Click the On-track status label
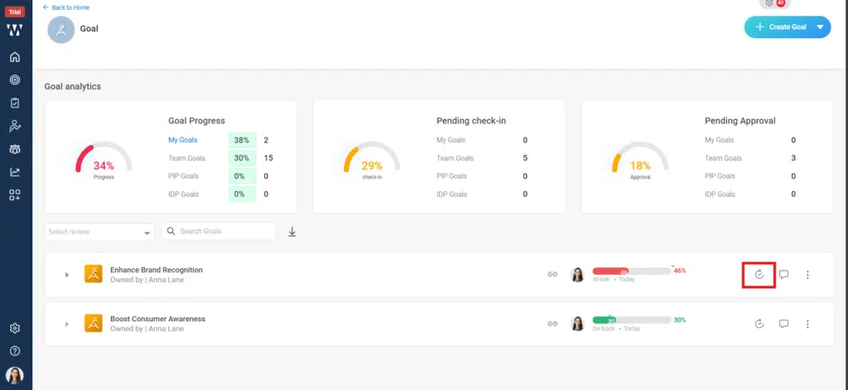Screen dimensions: 848x390 [603, 329]
